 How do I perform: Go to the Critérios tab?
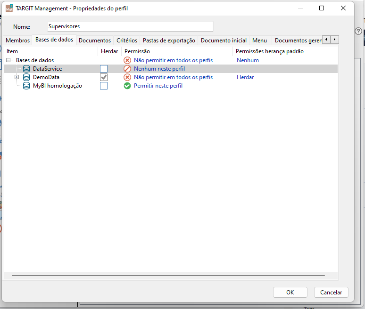coord(127,41)
